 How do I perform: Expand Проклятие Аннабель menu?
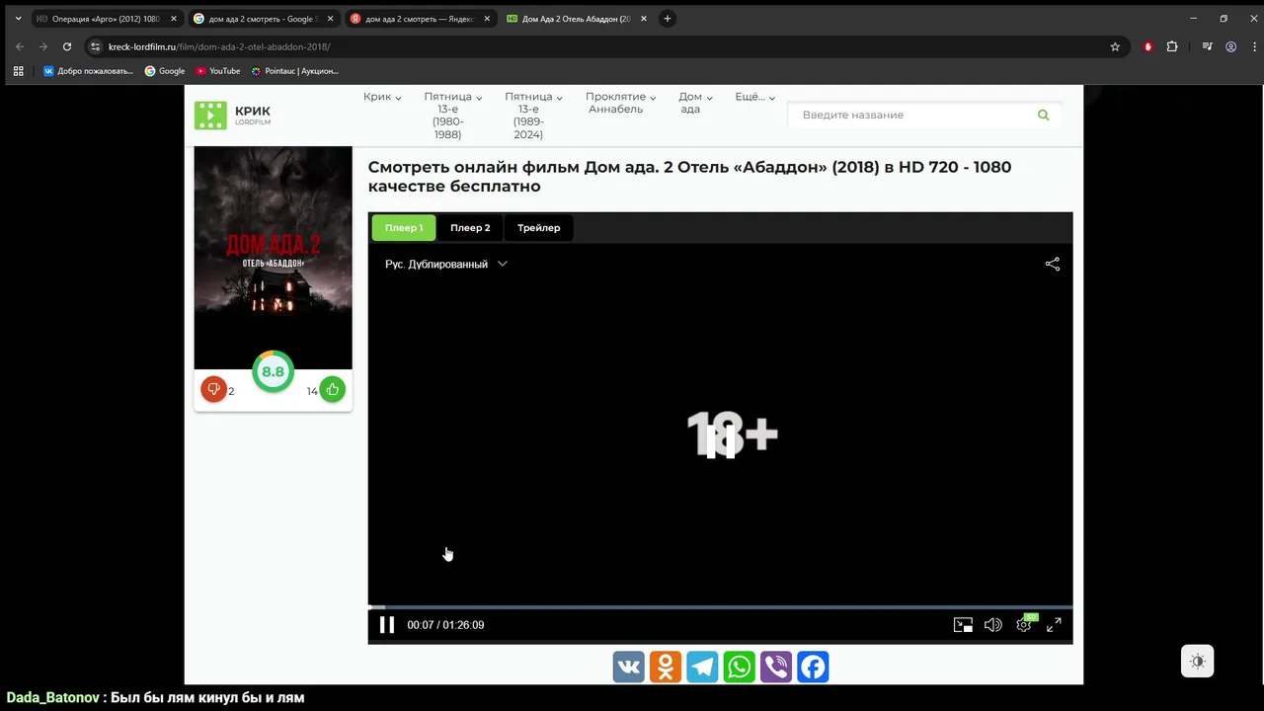[620, 103]
